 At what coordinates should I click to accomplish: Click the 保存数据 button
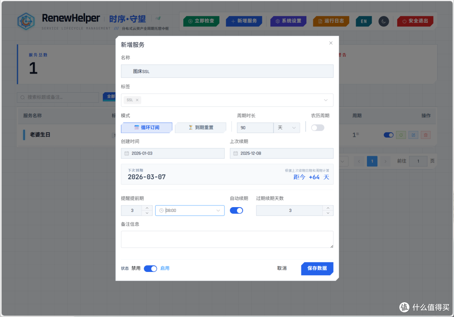click(317, 268)
